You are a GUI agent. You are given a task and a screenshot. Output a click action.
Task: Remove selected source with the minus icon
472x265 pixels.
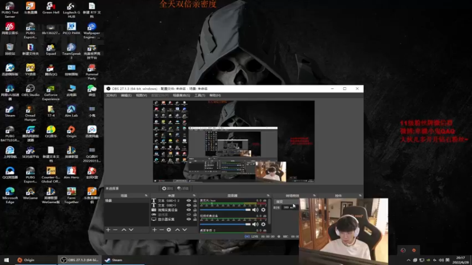click(x=162, y=230)
